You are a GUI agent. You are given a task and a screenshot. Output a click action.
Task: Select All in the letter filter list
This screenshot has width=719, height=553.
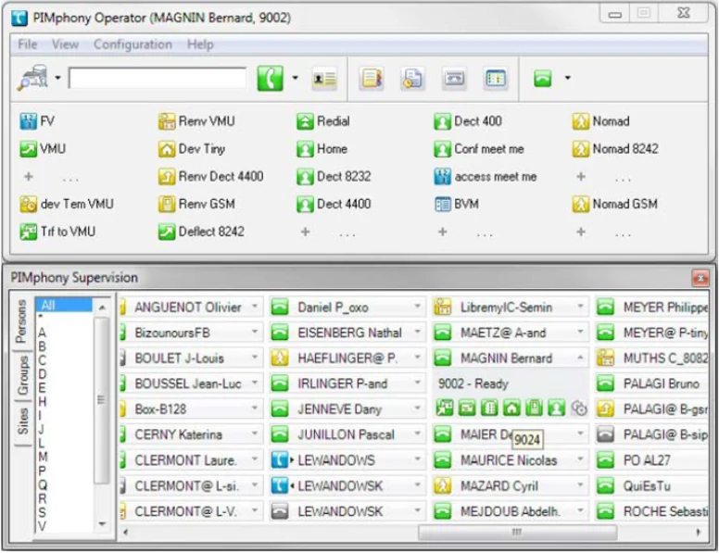coord(64,305)
